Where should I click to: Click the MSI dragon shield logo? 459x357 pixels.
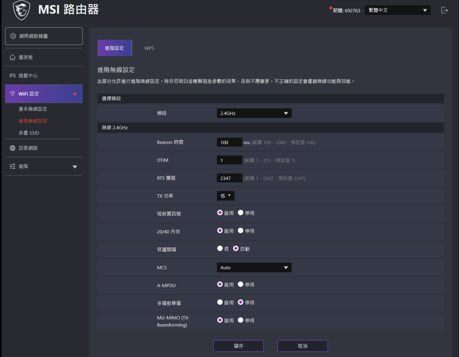pyautogui.click(x=22, y=10)
